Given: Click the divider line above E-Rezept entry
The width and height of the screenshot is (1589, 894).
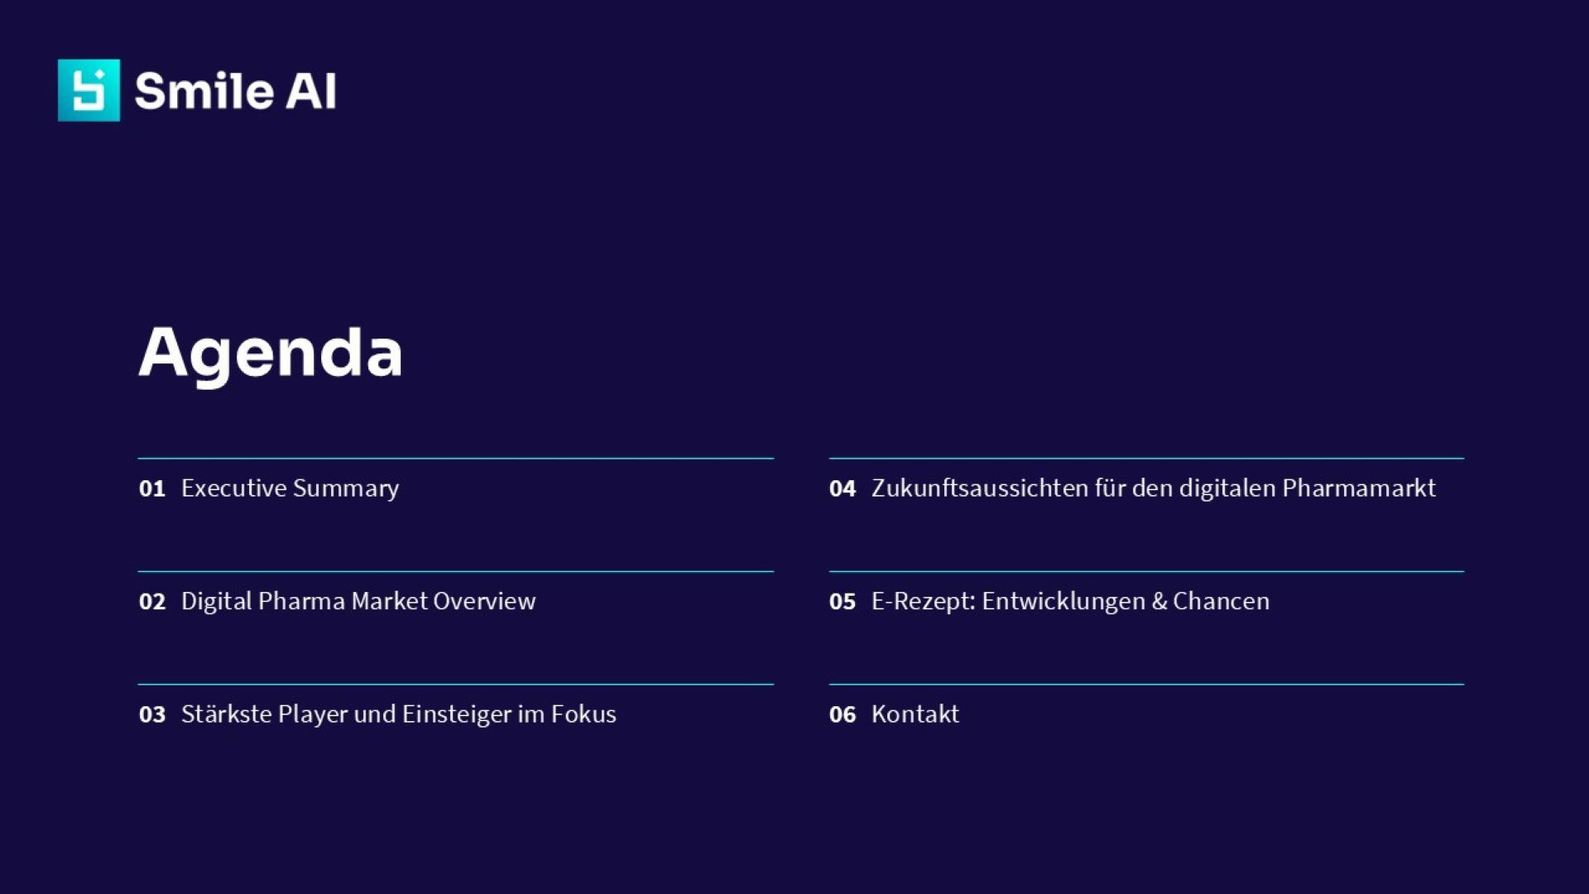Looking at the screenshot, I should pos(1146,571).
